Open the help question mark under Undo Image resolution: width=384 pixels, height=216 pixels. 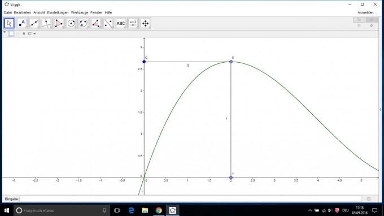[359, 26]
